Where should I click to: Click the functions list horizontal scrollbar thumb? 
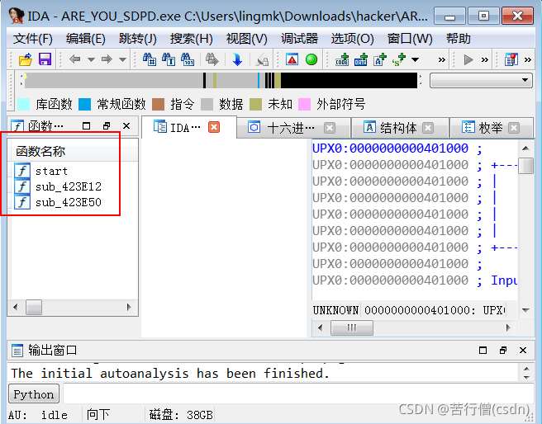click(x=34, y=307)
